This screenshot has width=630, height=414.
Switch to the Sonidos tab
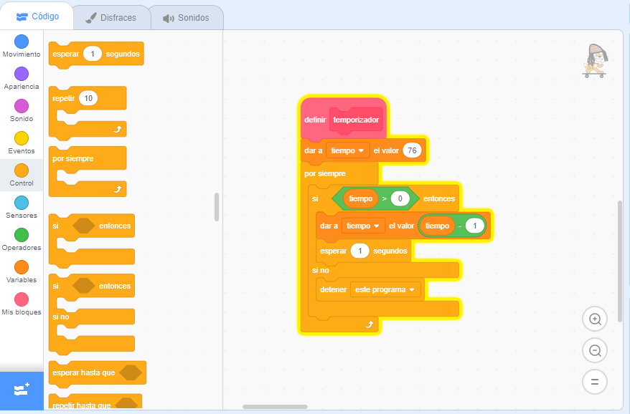click(x=186, y=16)
